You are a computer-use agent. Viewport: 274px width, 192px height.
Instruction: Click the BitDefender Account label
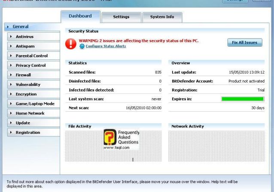[192, 81]
